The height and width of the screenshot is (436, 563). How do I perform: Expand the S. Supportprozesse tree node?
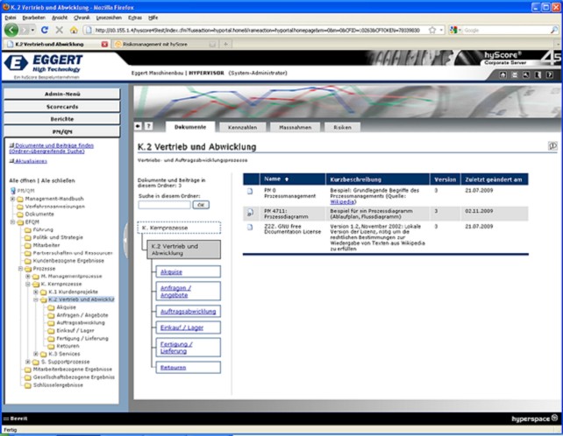[x=29, y=362]
